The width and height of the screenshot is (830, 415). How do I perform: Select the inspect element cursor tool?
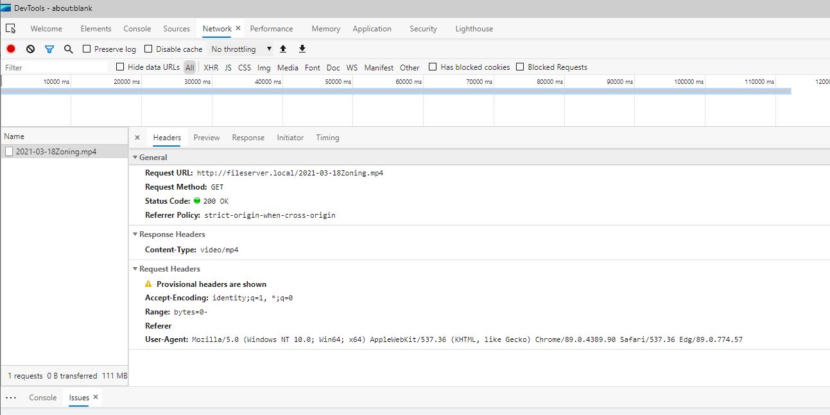(x=10, y=28)
